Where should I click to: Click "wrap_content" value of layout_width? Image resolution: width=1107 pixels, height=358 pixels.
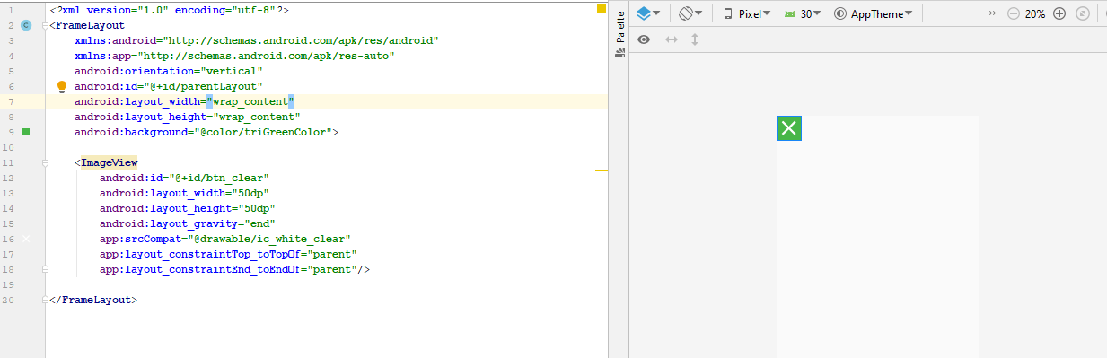(250, 101)
